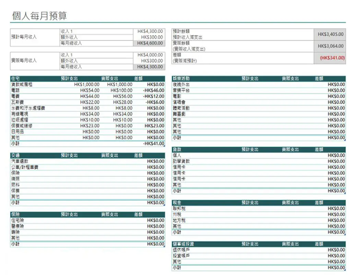Image resolution: width=356 pixels, height=275 pixels.
Task: Select the 水費和汙水處理費 row label
Action: (x=28, y=108)
